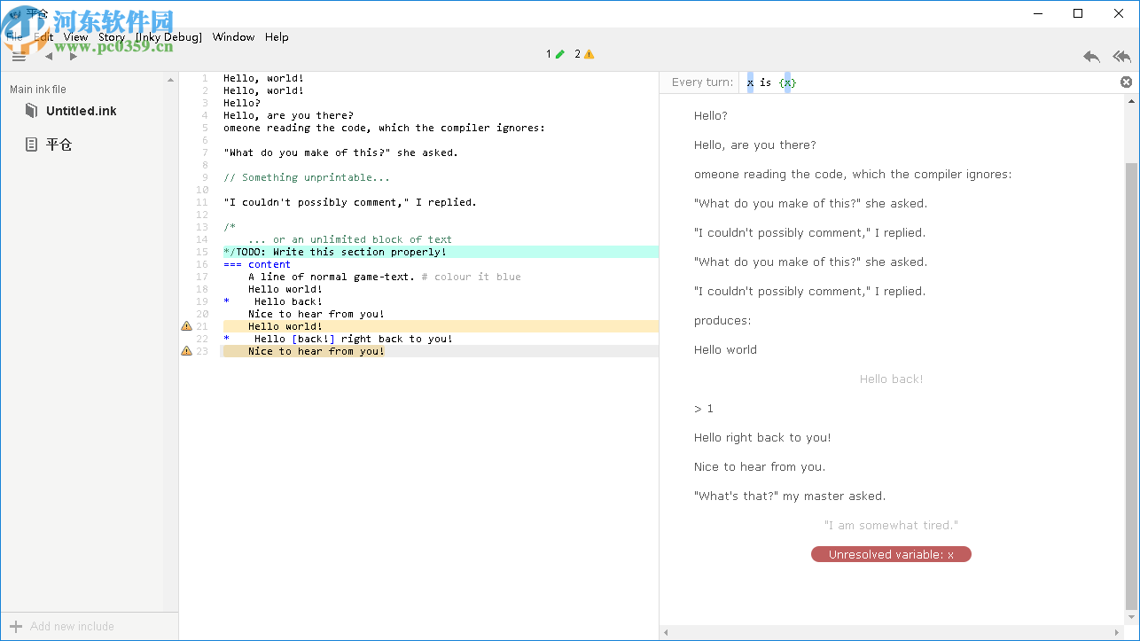Toggle the sidebar hamburger icon
The image size is (1140, 641).
(19, 56)
